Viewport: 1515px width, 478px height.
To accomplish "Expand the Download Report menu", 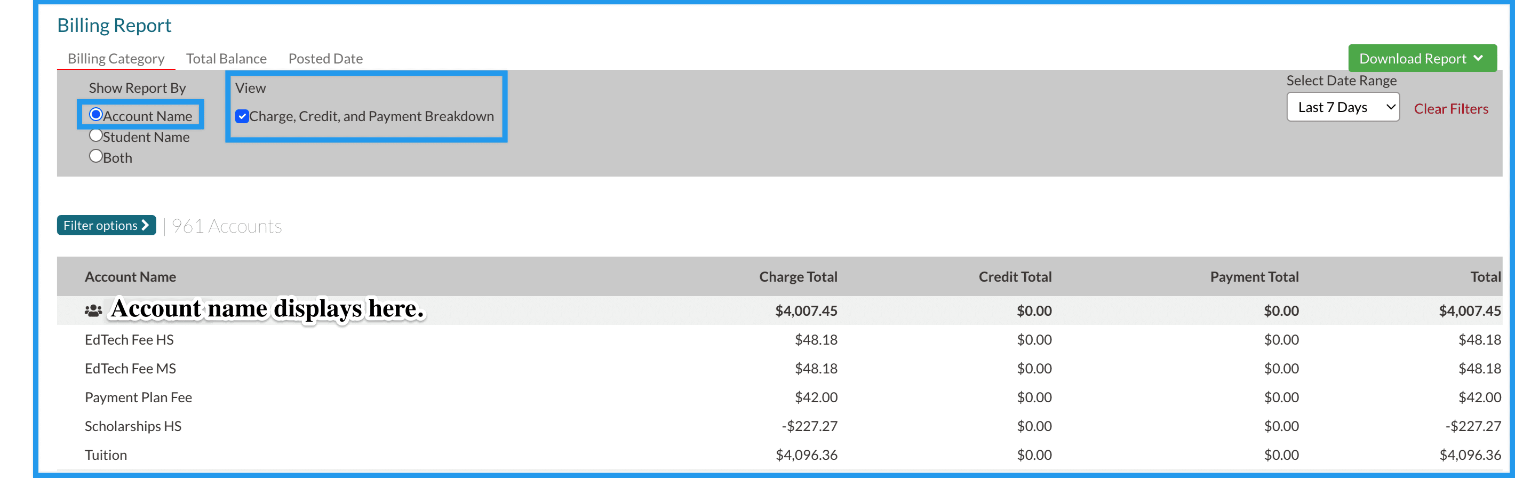I will tap(1422, 58).
